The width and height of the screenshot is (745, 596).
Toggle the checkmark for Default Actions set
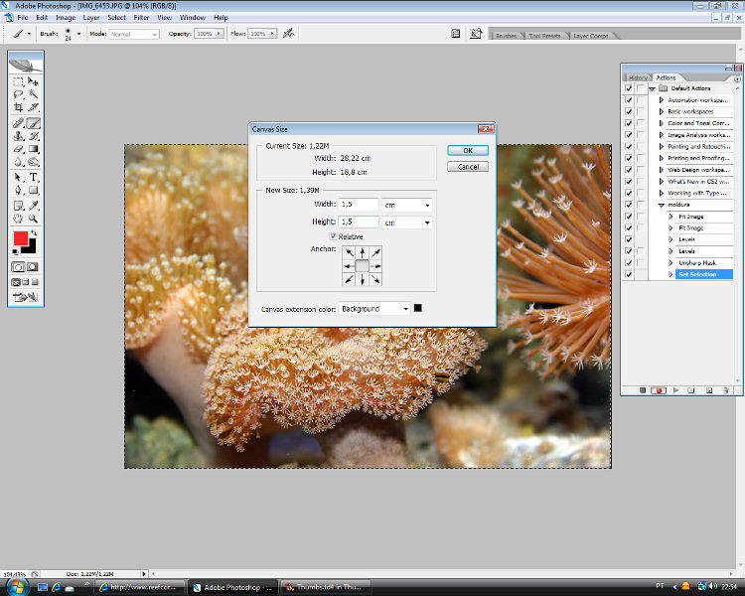[x=628, y=88]
